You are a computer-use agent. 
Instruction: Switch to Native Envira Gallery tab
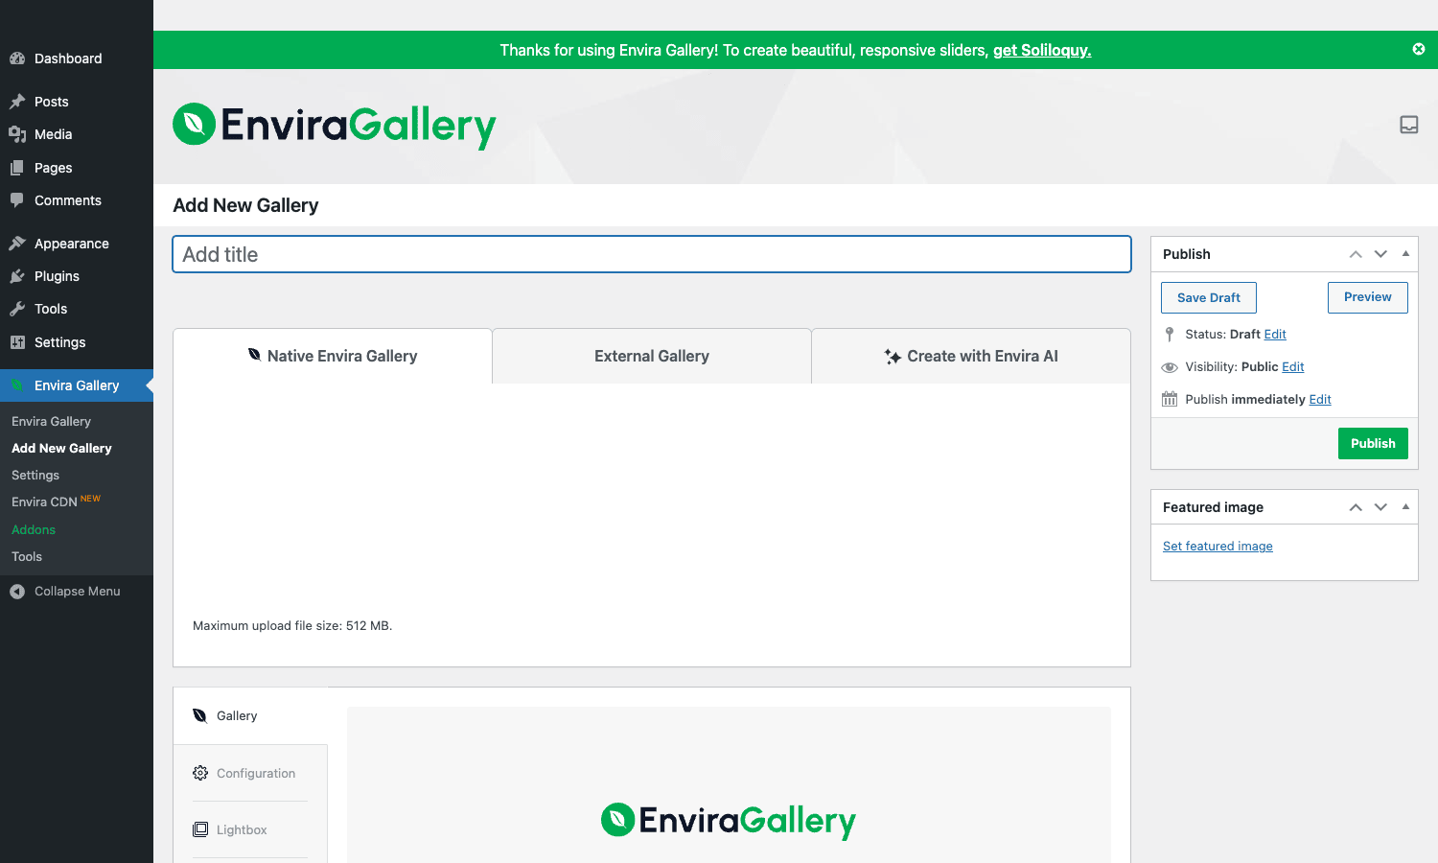coord(333,356)
